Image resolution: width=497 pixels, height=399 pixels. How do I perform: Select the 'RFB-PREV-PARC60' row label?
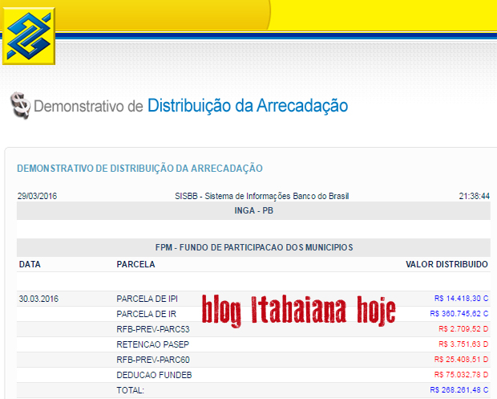click(x=153, y=360)
